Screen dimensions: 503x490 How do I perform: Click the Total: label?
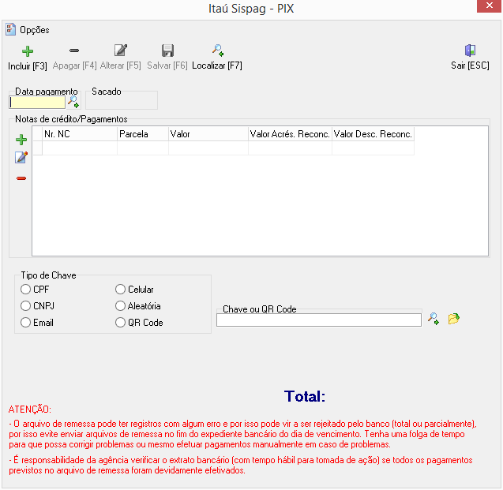pos(305,396)
